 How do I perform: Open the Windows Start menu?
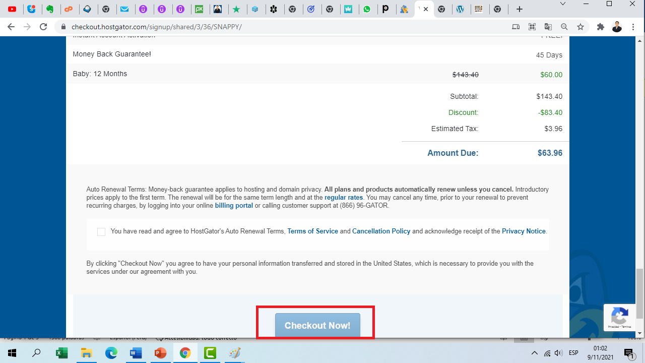point(12,353)
